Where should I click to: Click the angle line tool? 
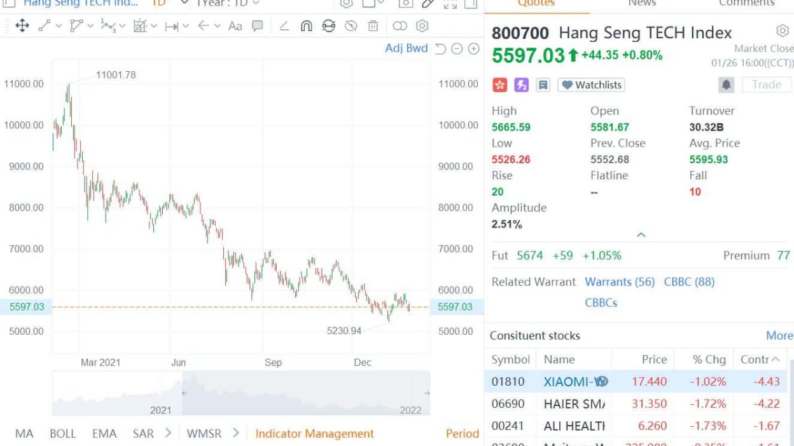tap(284, 26)
